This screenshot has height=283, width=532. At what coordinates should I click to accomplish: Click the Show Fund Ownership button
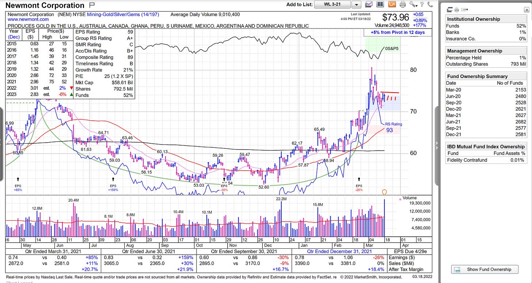(484, 270)
